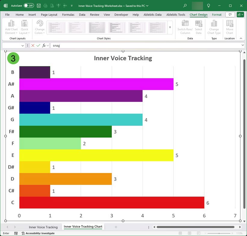Collapse the ribbon with the chevron
The height and width of the screenshot is (236, 247).
pos(241,38)
